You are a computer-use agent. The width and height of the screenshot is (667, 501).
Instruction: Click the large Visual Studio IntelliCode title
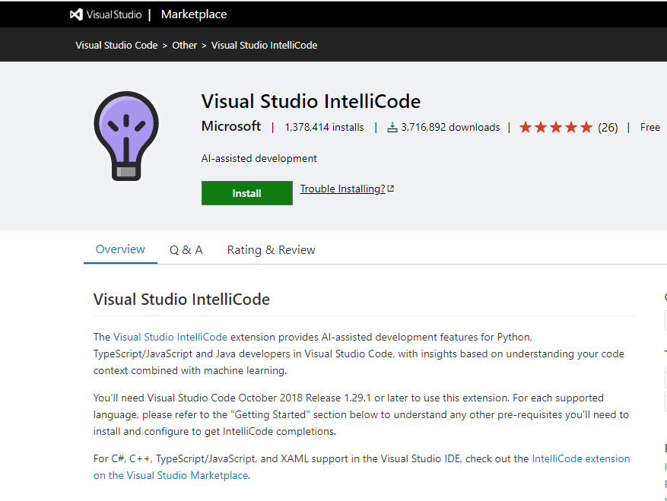coord(310,102)
